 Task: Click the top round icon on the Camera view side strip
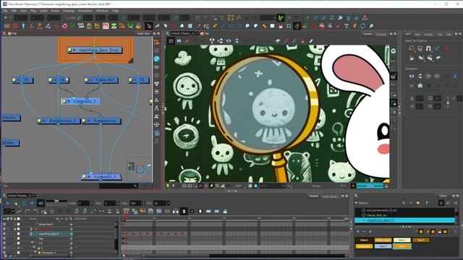[x=394, y=51]
